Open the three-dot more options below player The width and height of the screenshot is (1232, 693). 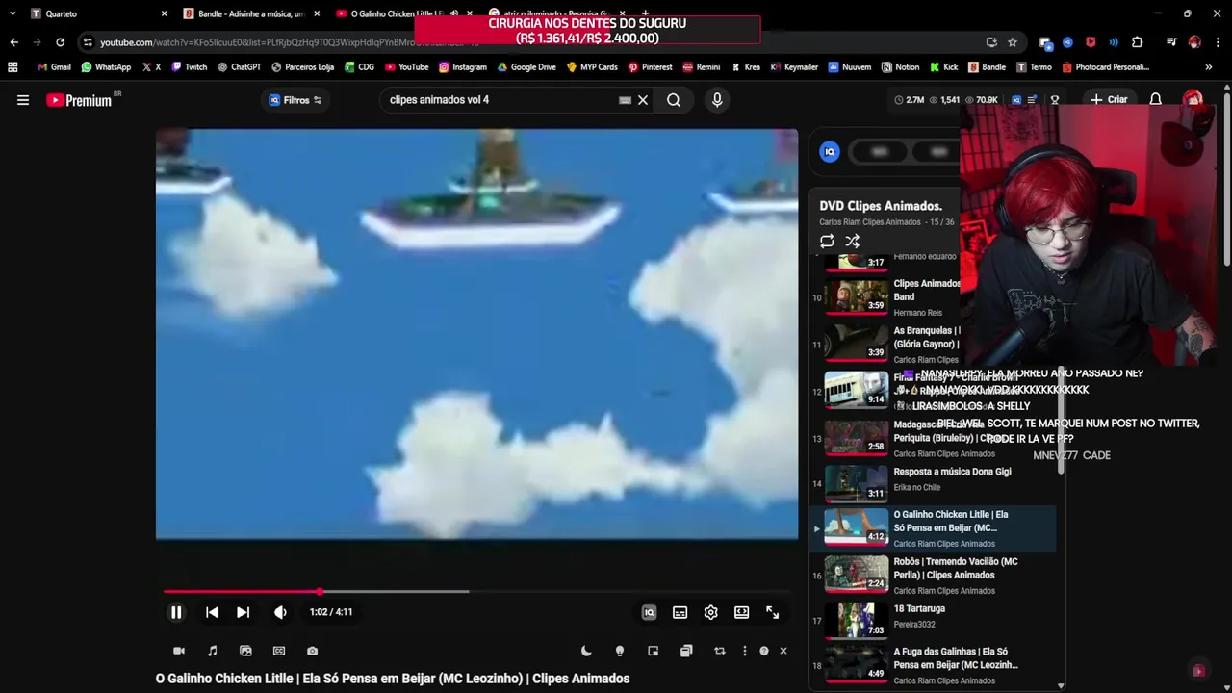pyautogui.click(x=744, y=651)
